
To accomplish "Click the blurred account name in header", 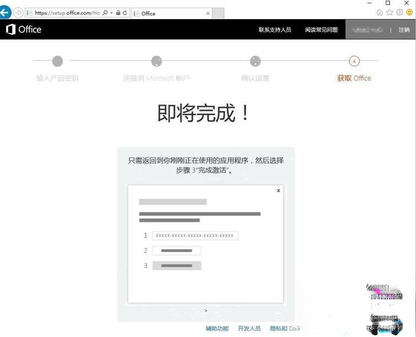I will 367,30.
